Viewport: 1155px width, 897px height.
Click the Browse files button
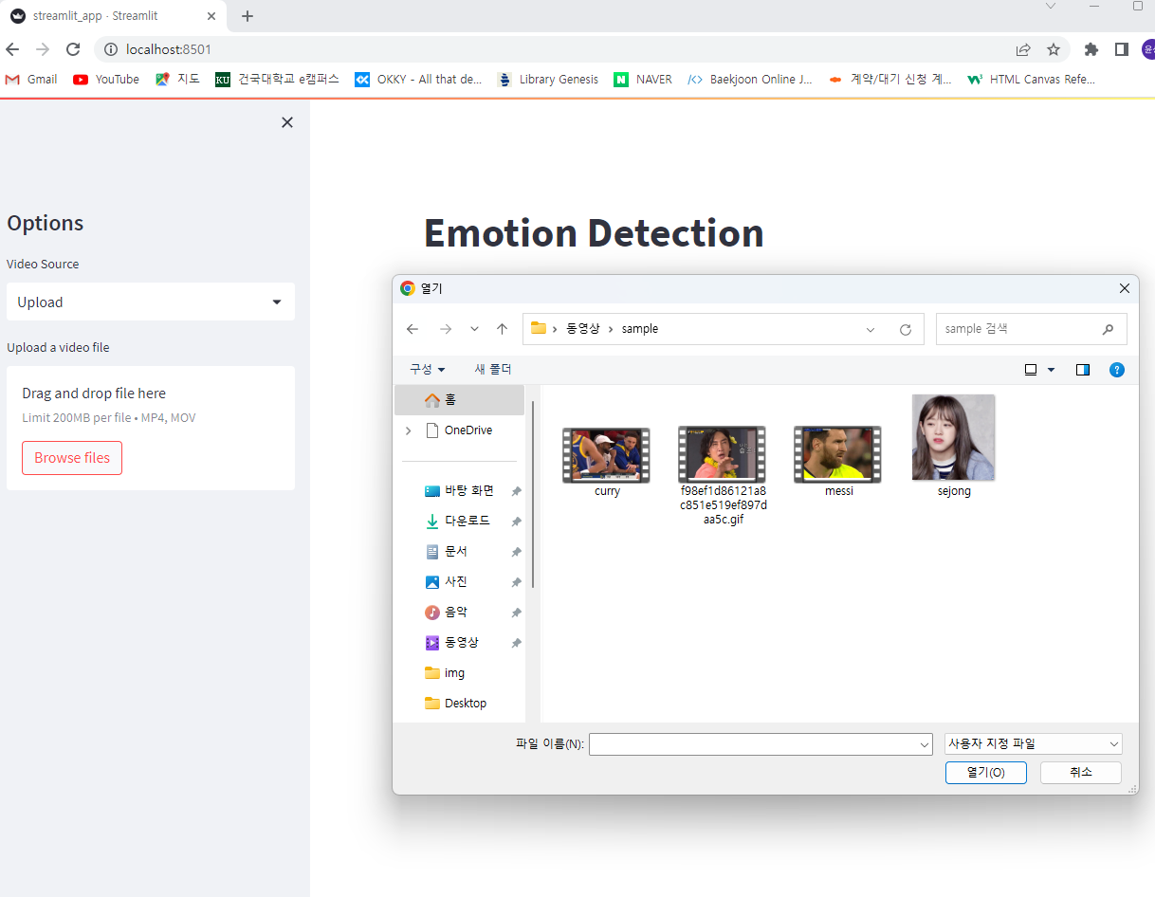[x=71, y=457]
